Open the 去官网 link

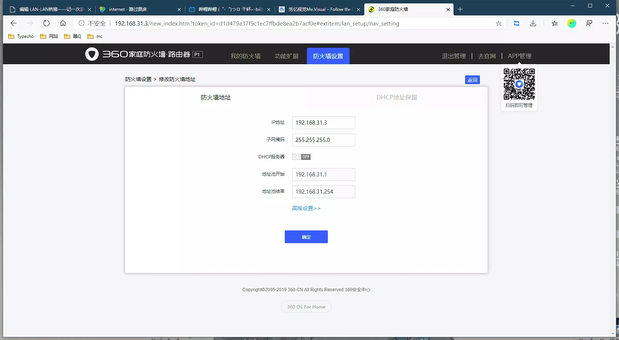487,56
